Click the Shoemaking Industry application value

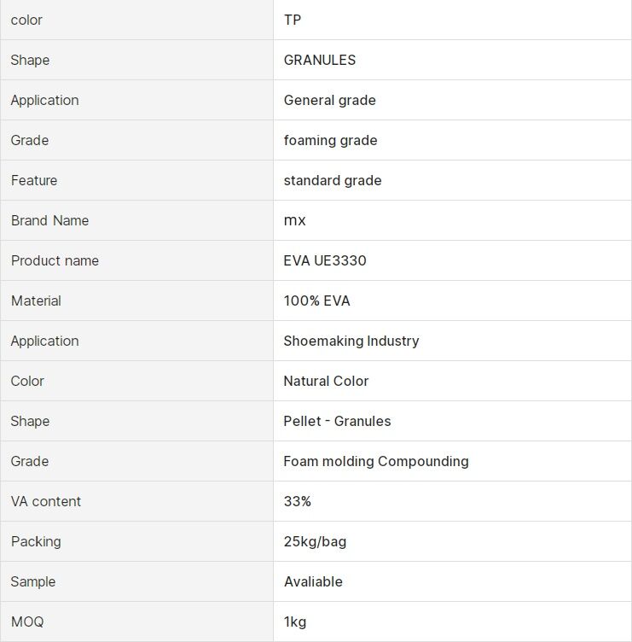[x=351, y=341]
